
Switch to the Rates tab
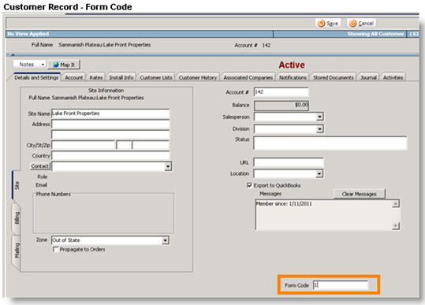pos(96,77)
